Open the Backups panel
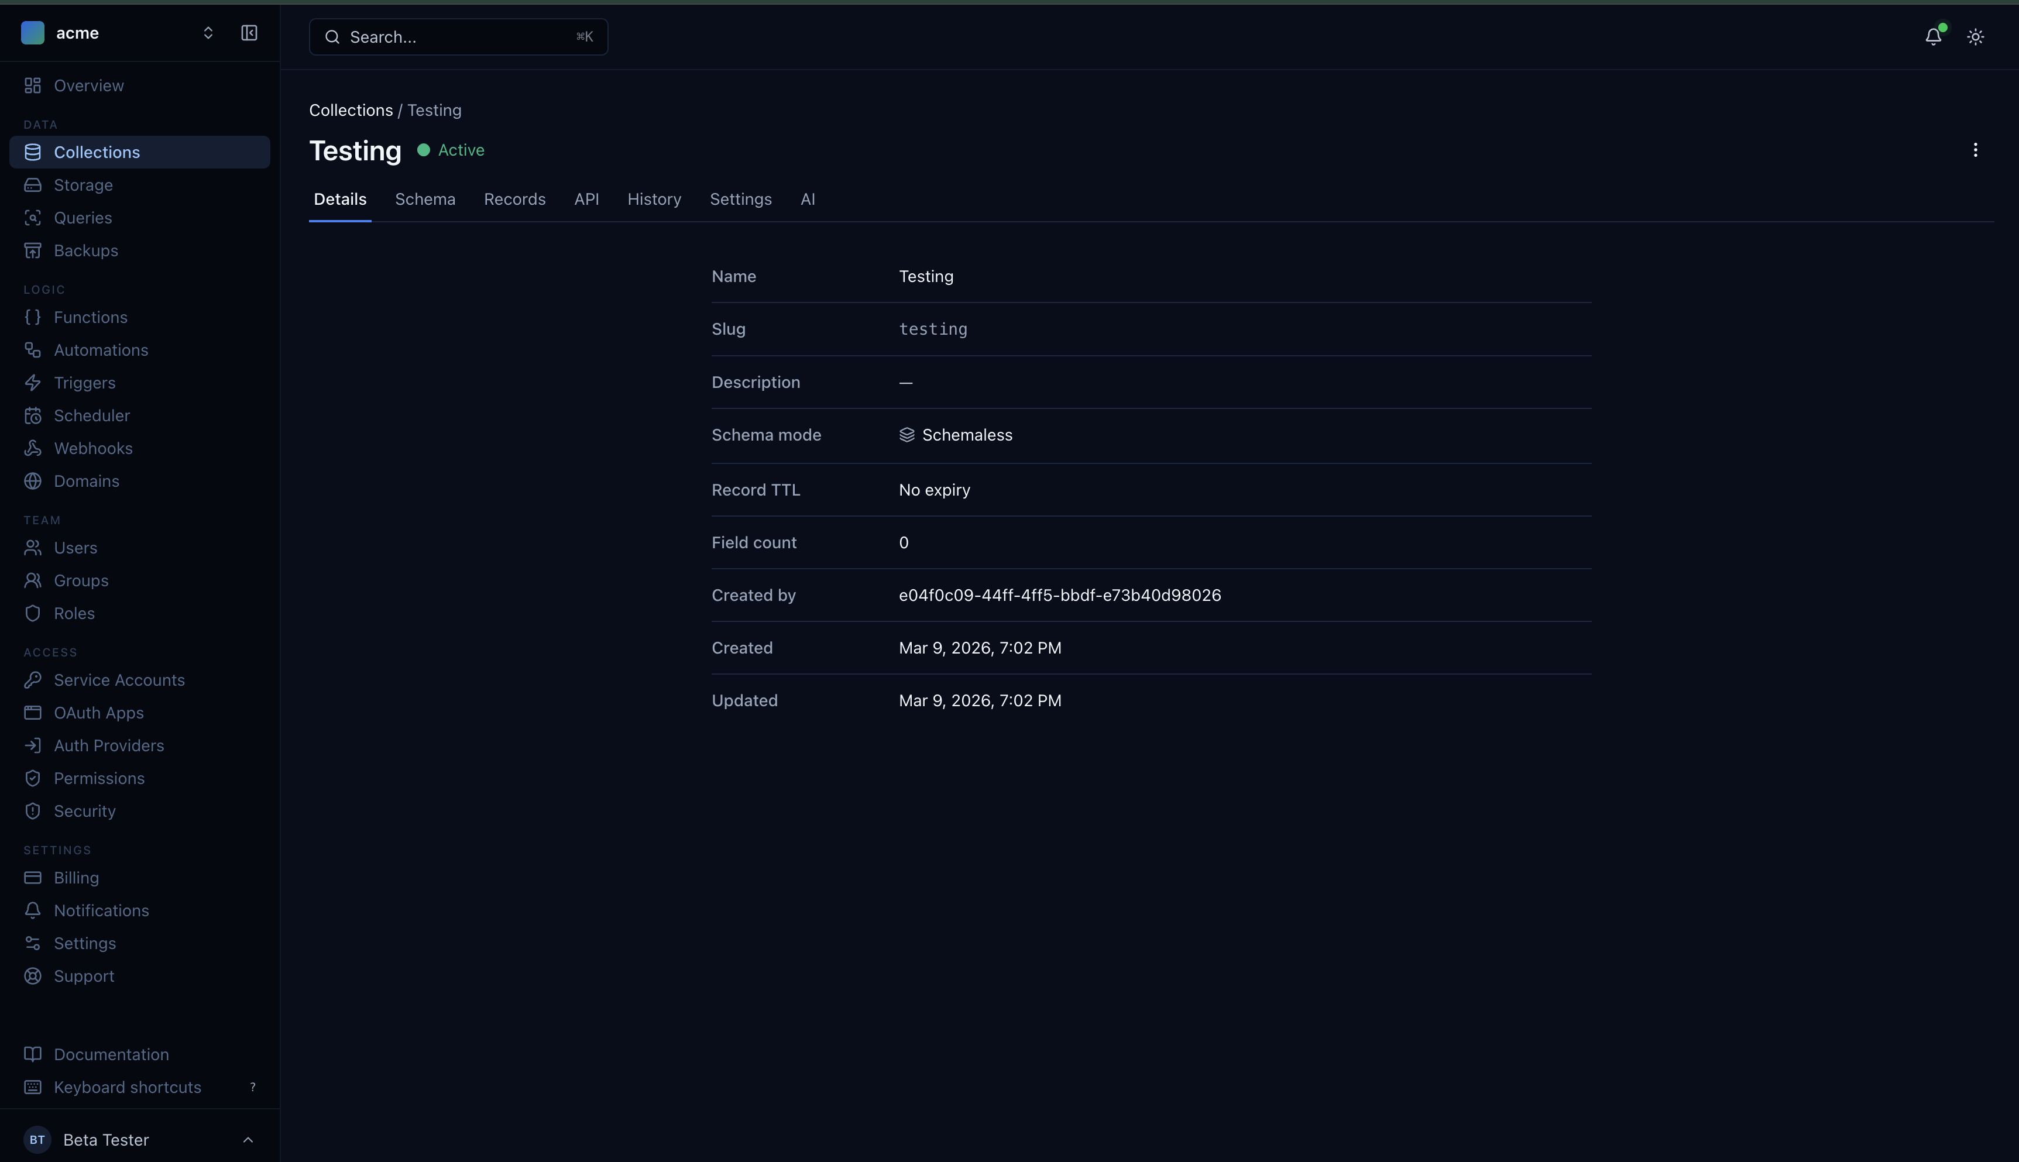Screen dimensions: 2019x1162 85,250
